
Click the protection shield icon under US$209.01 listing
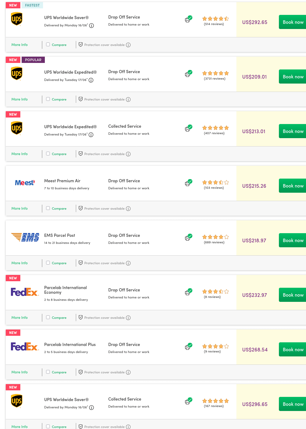pyautogui.click(x=81, y=99)
